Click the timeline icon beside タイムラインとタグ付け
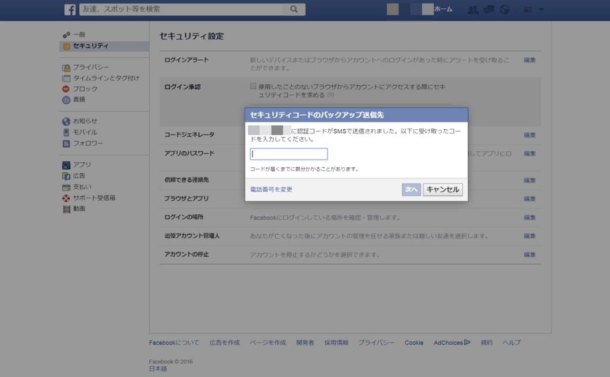This screenshot has height=377, width=610. [66, 79]
